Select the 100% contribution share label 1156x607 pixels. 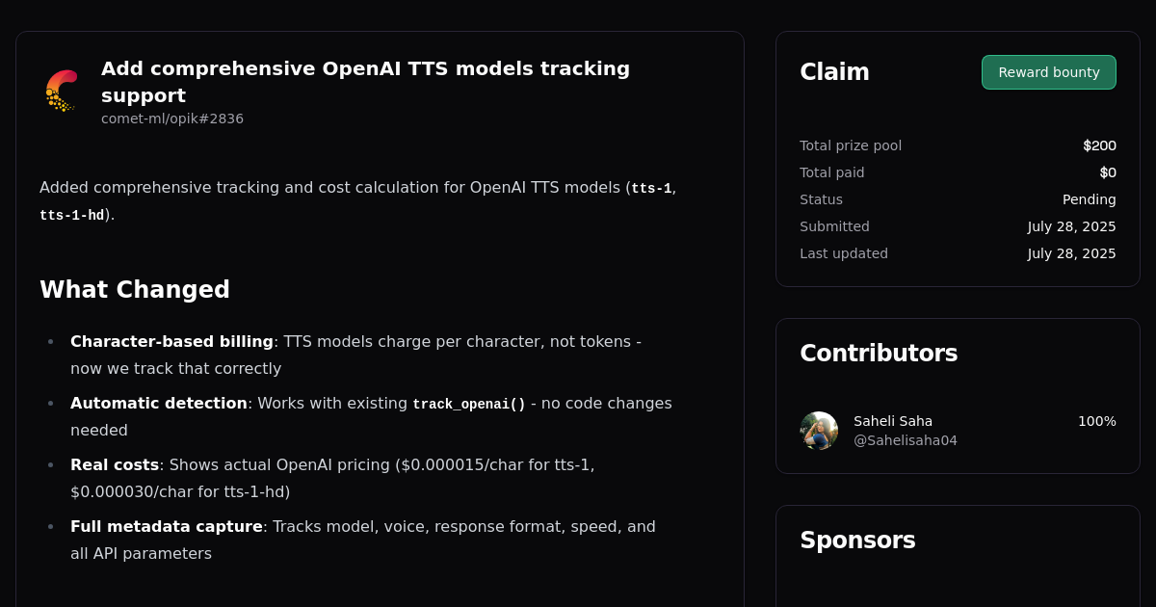click(x=1096, y=421)
